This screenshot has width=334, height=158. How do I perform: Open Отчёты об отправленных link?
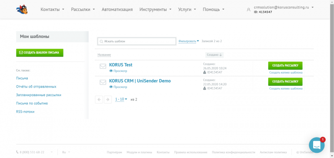(x=36, y=87)
